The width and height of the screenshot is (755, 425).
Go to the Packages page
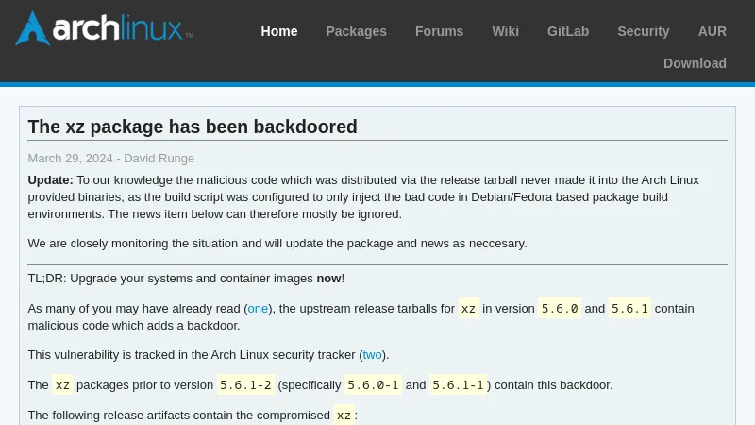[x=356, y=31]
